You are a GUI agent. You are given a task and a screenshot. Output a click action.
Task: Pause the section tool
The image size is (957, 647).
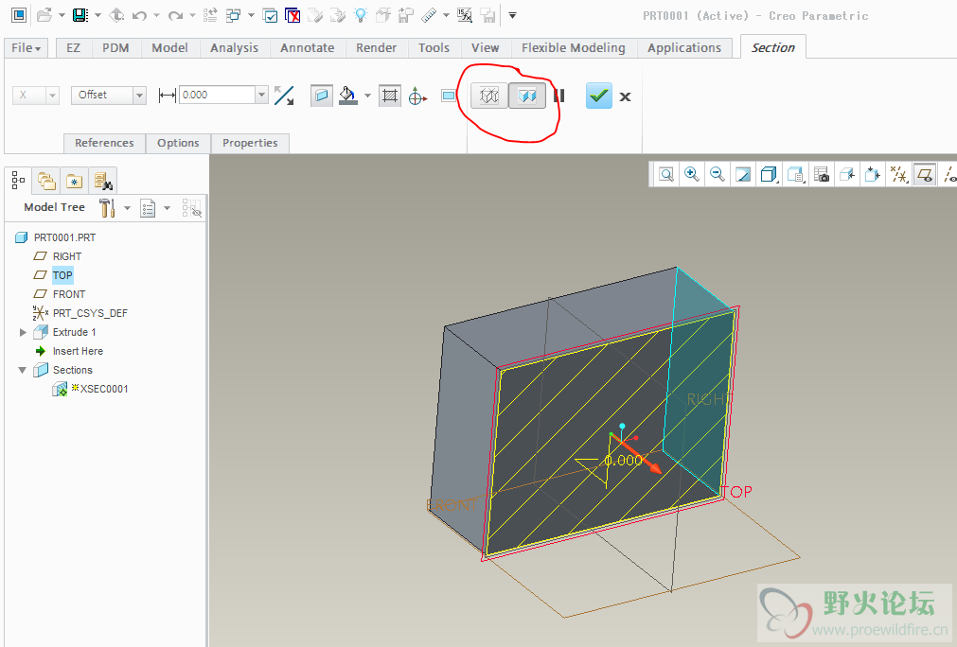click(x=559, y=96)
